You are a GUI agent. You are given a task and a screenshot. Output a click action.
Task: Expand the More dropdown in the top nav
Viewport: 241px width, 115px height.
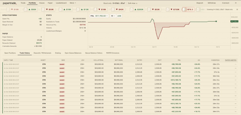tap(73, 3)
